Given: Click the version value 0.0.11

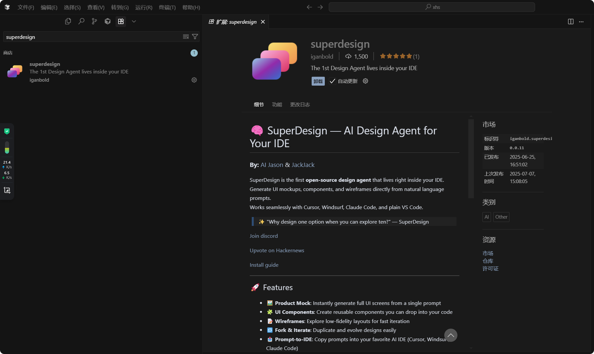Looking at the screenshot, I should tap(517, 148).
